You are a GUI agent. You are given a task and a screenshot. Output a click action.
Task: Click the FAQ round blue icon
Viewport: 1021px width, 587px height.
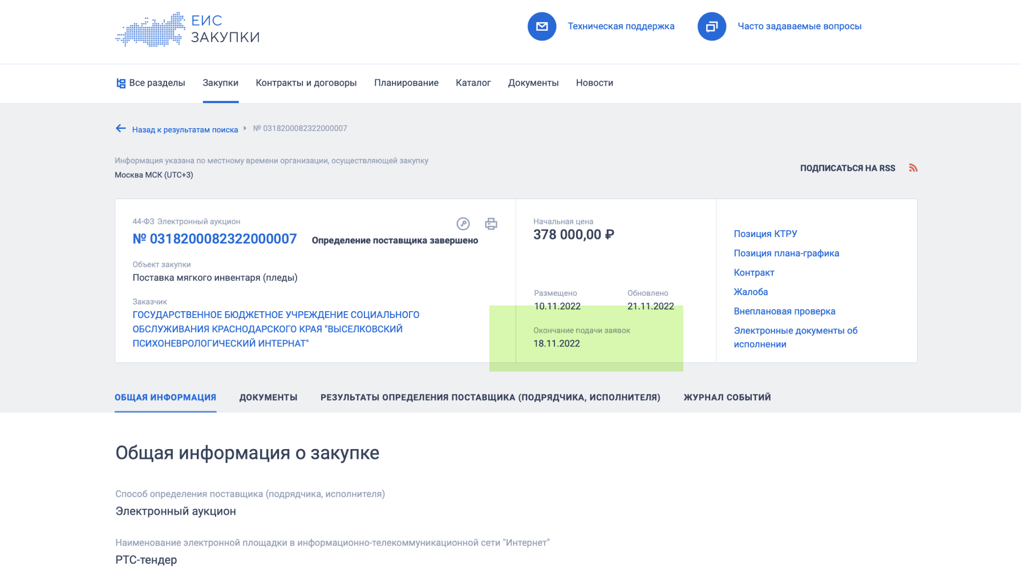[711, 26]
